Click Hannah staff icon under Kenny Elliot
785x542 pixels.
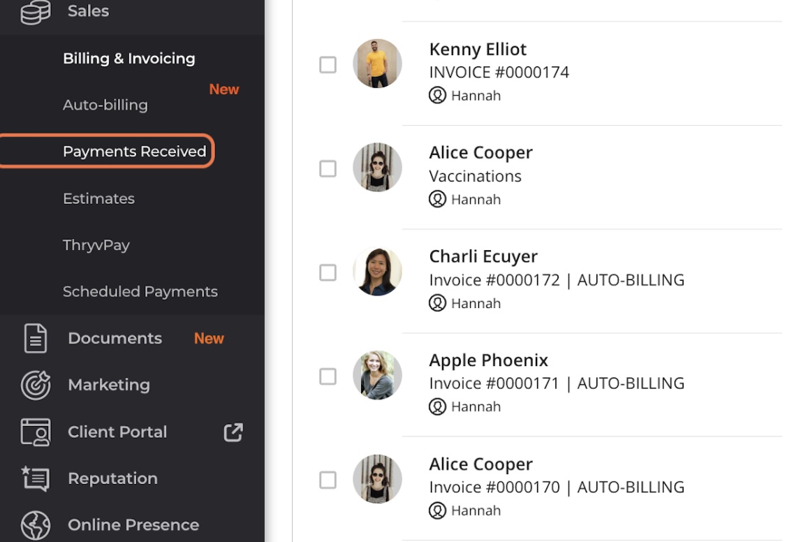pos(437,95)
